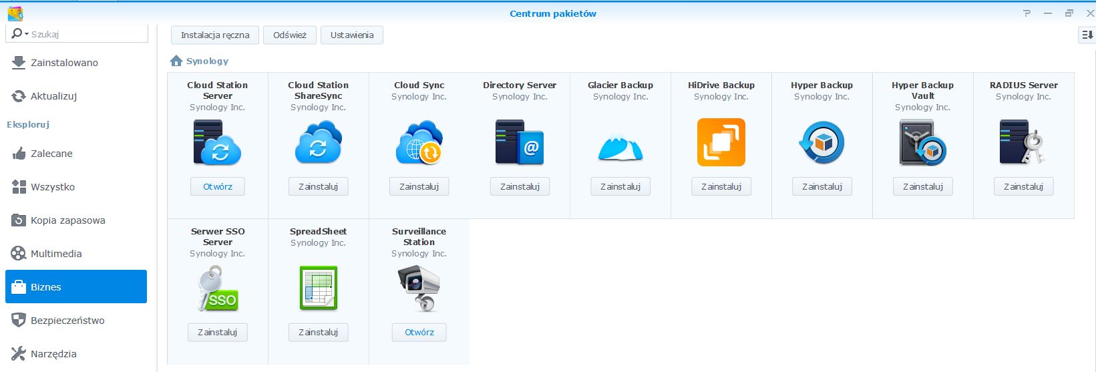Select the Multimedia category

(x=76, y=254)
